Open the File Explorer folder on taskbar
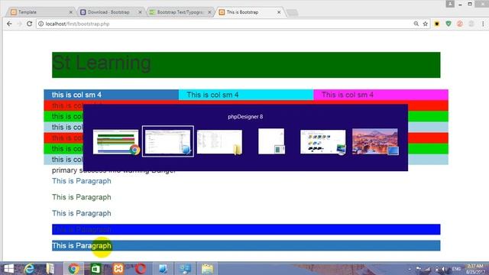Screen dimensions: 489x275 [x=207, y=268]
